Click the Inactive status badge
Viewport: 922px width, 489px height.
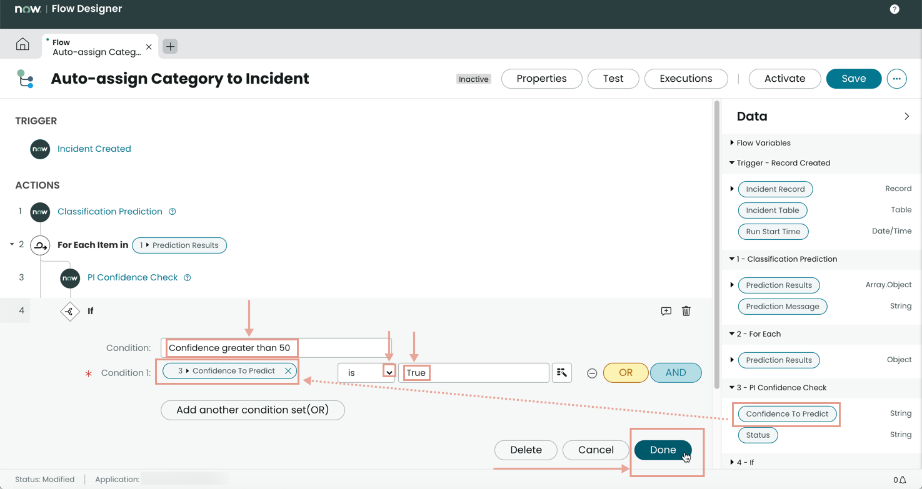click(474, 79)
